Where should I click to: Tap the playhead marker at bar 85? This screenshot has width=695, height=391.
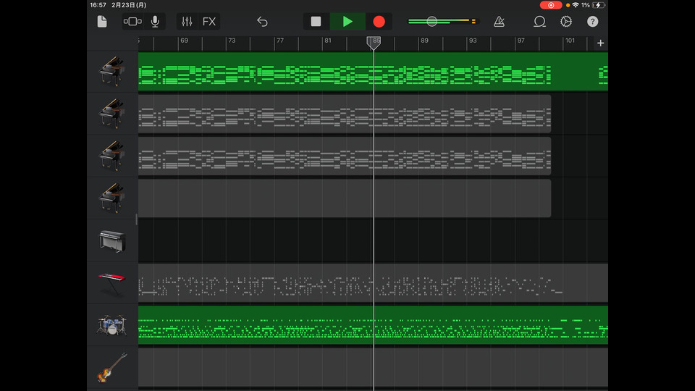(x=374, y=43)
